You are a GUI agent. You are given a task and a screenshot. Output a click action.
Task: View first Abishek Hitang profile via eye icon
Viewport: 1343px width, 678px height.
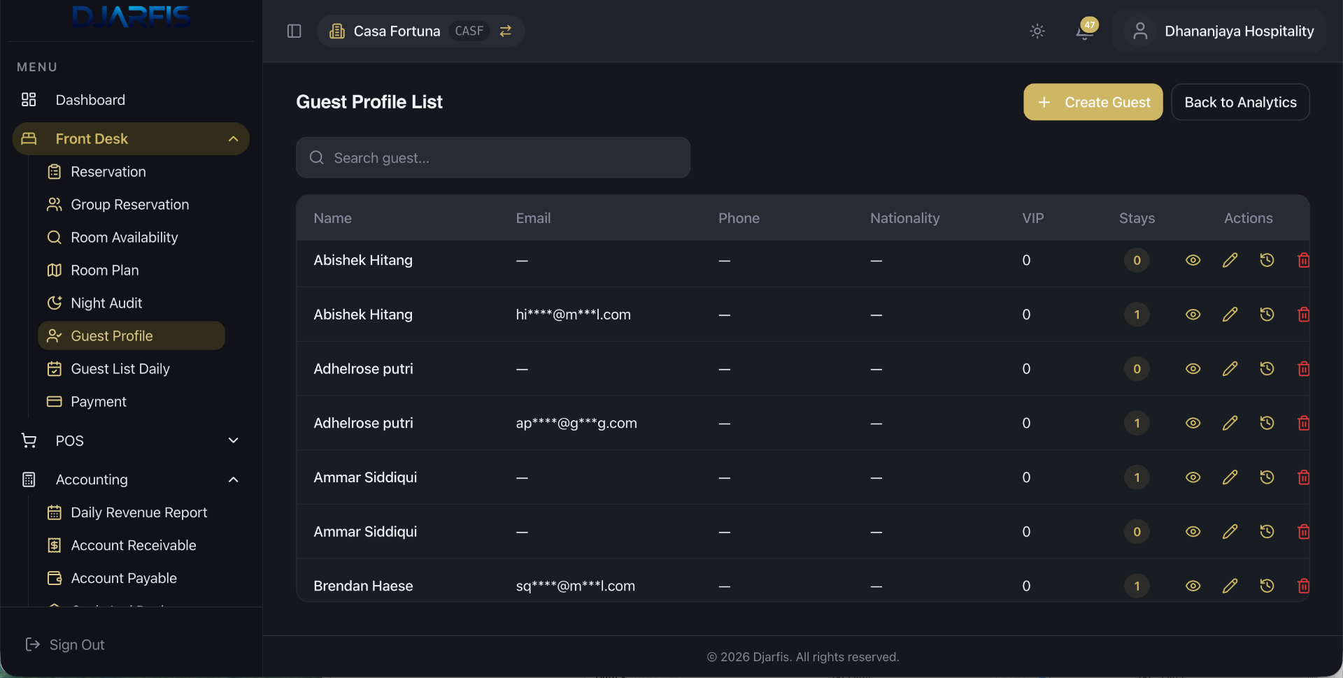pos(1193,260)
